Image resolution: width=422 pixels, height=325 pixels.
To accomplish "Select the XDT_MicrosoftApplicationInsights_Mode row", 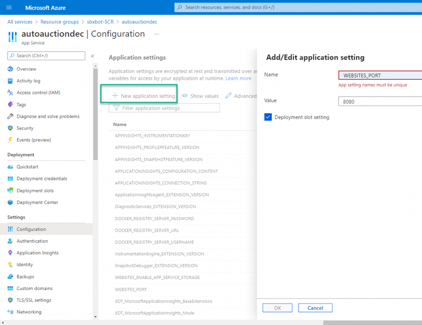I will point(183,313).
